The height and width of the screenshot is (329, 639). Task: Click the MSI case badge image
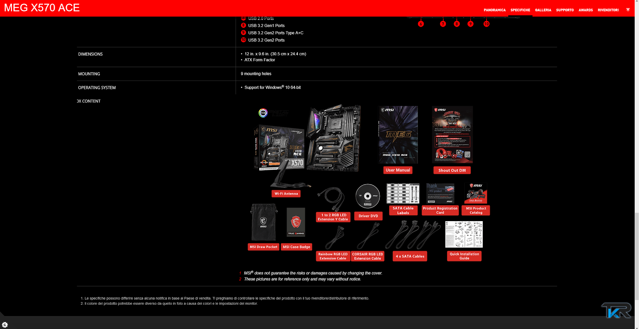(296, 222)
